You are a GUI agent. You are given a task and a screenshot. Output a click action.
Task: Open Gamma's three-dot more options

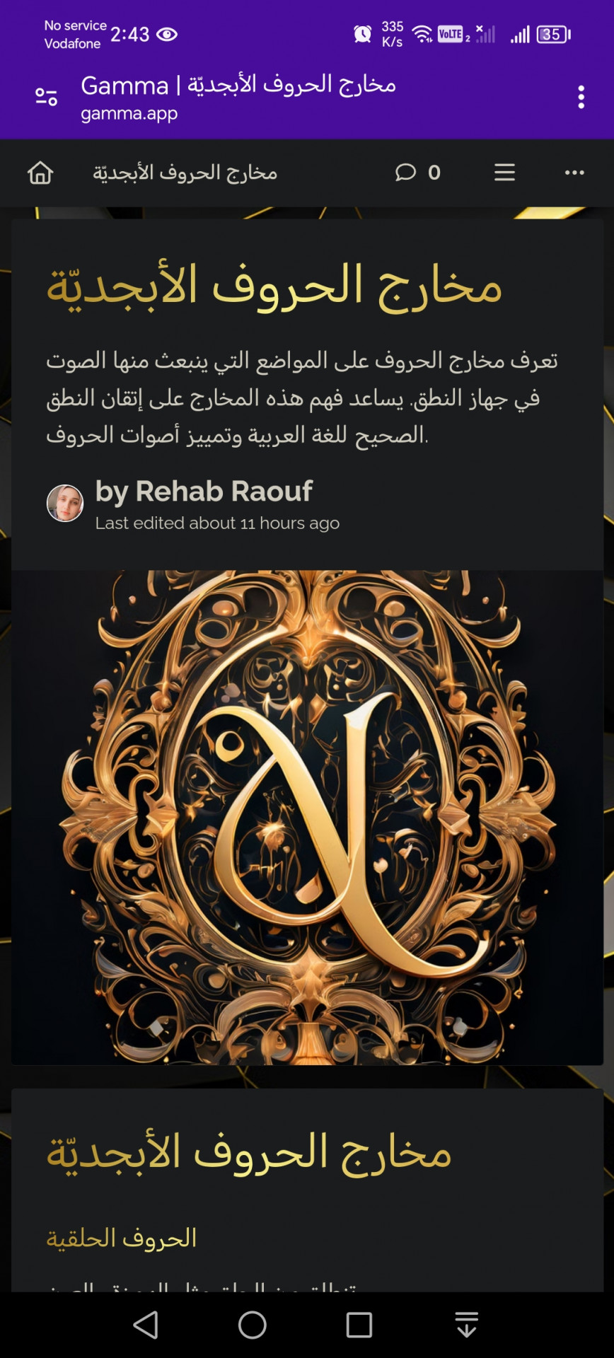click(x=574, y=173)
